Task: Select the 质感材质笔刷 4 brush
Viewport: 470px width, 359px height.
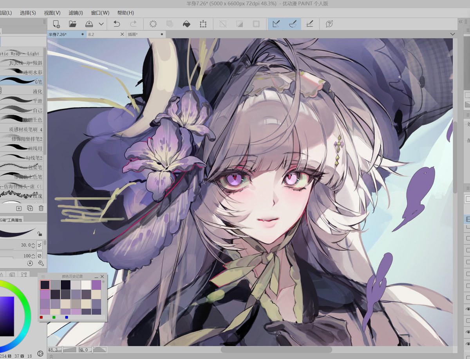Action: click(22, 129)
